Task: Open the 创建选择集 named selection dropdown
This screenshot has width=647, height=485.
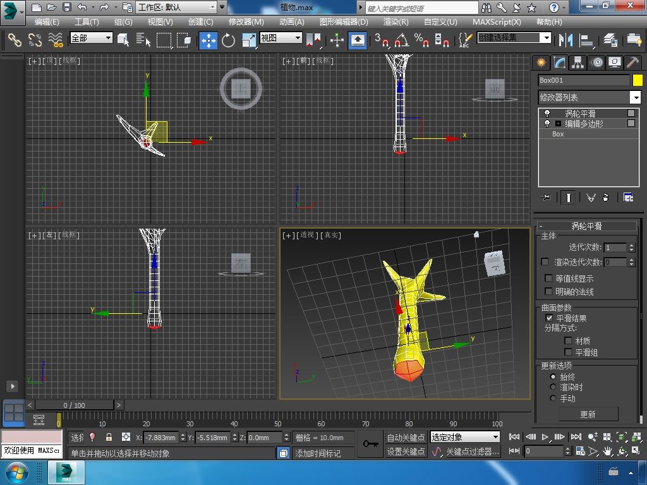Action: coord(514,38)
